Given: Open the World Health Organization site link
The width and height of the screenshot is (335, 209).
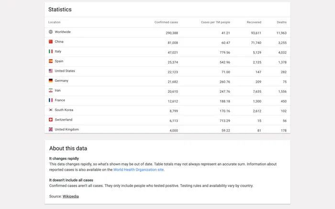Looking at the screenshot, I should click(138, 170).
